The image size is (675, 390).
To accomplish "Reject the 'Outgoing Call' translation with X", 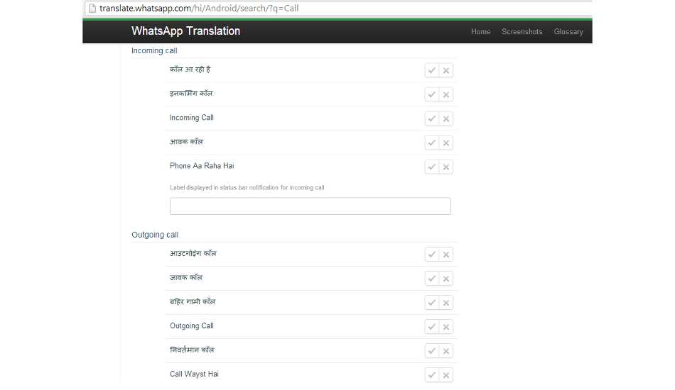I will click(x=446, y=326).
